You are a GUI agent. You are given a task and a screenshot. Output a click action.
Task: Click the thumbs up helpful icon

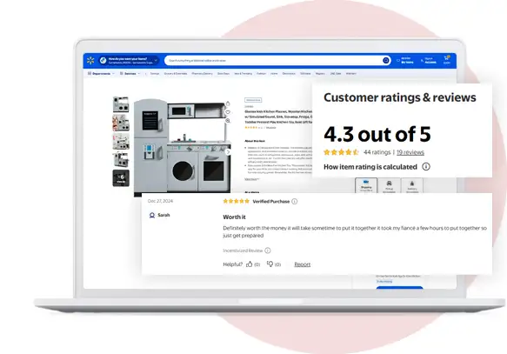[250, 264]
